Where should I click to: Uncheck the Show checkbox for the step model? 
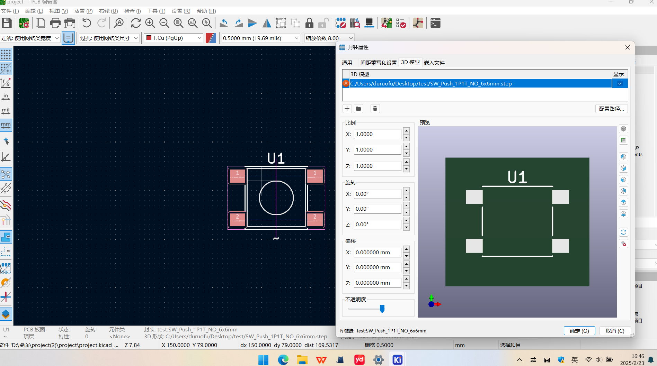point(620,83)
